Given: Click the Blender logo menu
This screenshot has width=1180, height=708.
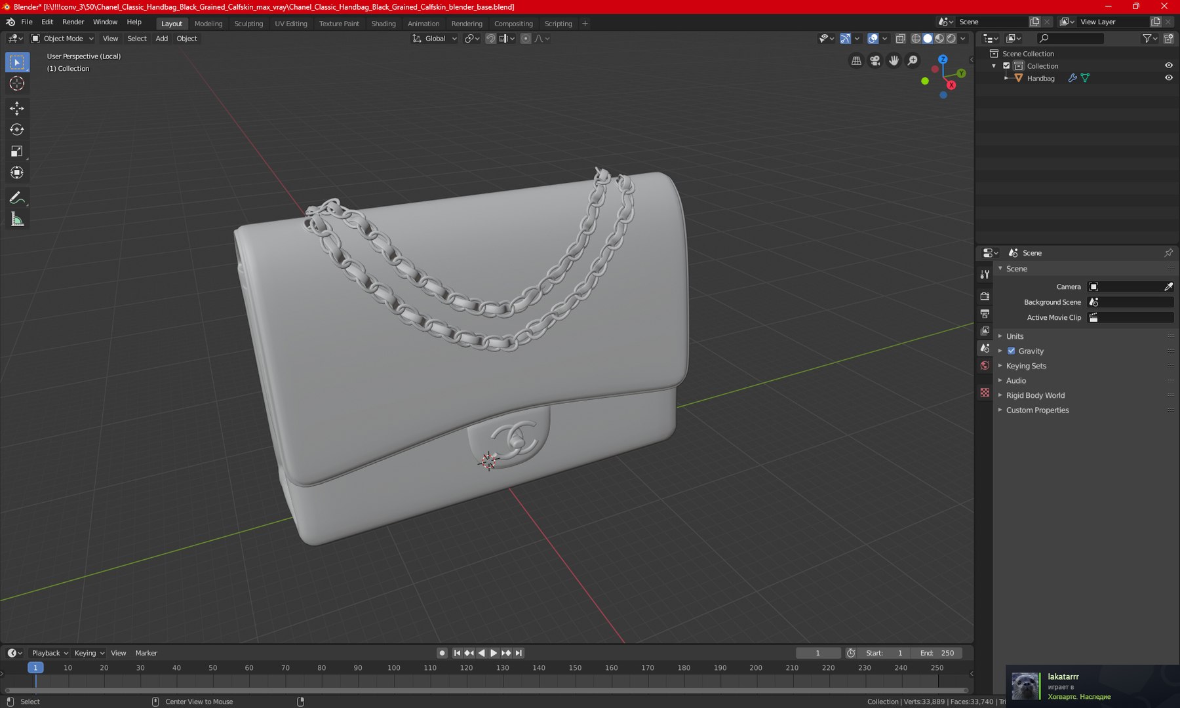Looking at the screenshot, I should click(10, 22).
